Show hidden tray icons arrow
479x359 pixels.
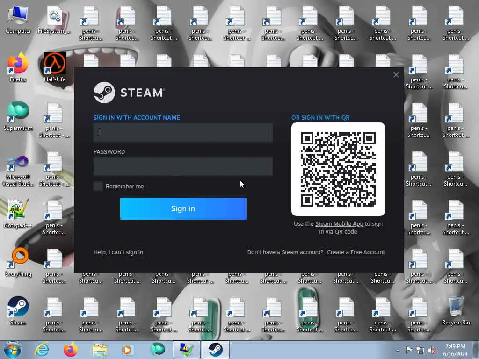(398, 351)
